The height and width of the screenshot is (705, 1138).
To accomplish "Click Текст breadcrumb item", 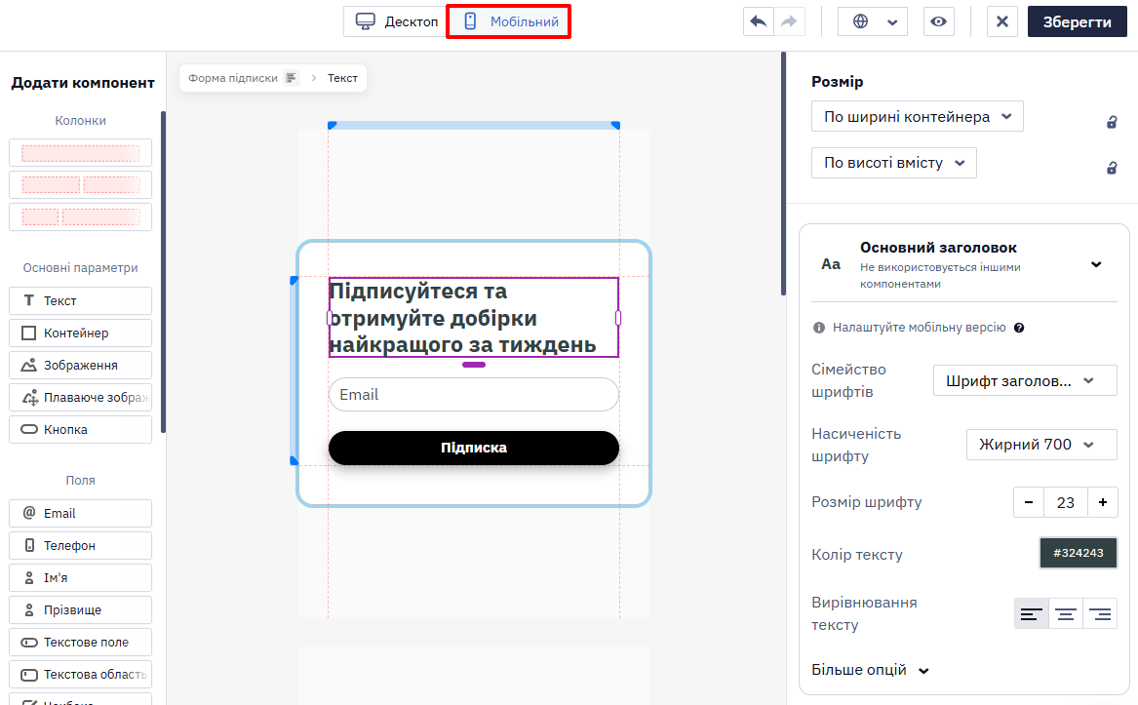I will 342,78.
